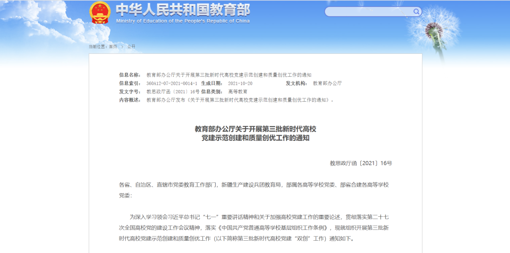
Task: Click the English Ministry of Education subtitle
Action: pos(182,21)
